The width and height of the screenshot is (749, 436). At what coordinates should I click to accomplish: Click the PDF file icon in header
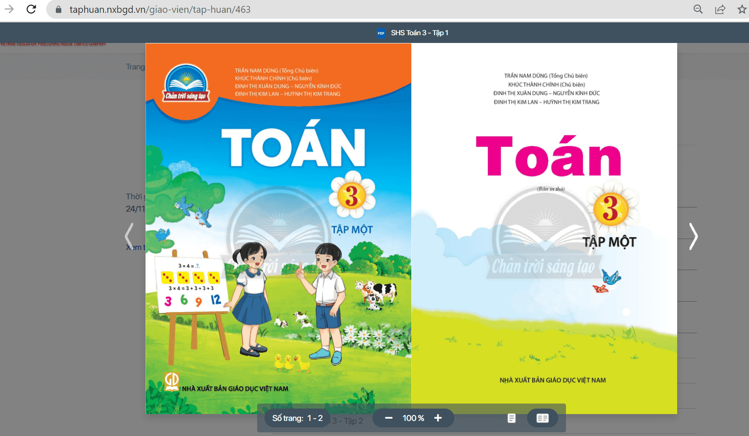click(381, 33)
